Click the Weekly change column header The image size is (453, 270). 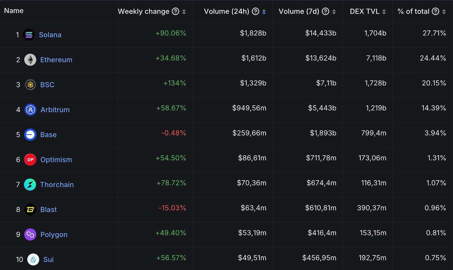pyautogui.click(x=143, y=11)
